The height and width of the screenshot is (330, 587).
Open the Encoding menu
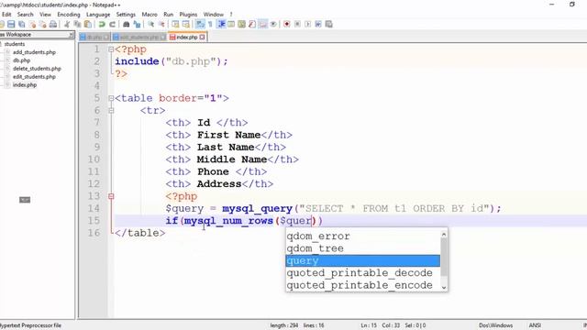(x=69, y=15)
